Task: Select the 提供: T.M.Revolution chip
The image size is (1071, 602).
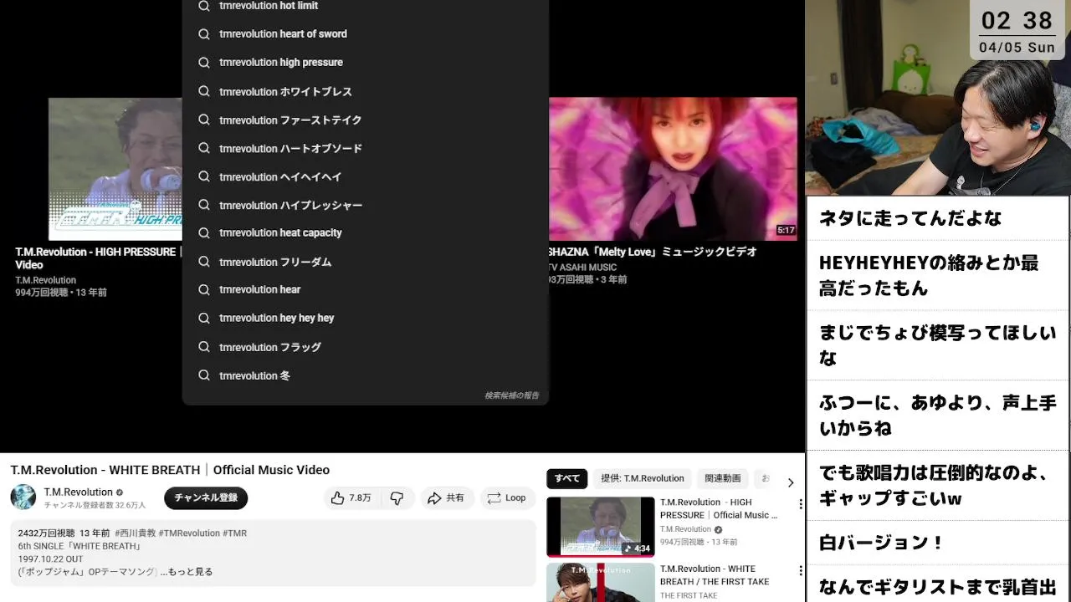Action: click(x=643, y=478)
